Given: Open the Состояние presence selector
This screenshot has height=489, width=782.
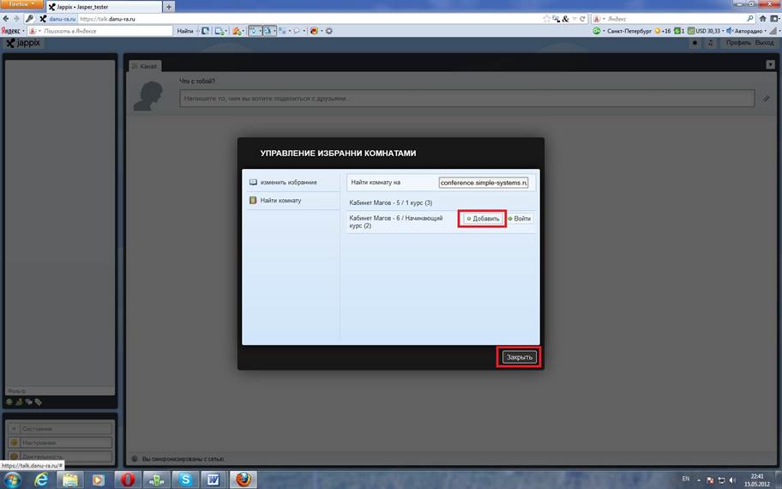Looking at the screenshot, I should click(60, 429).
